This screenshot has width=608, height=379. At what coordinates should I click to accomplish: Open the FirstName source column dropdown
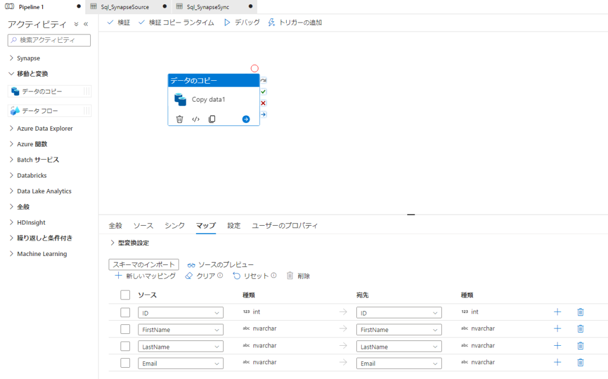[180, 330]
